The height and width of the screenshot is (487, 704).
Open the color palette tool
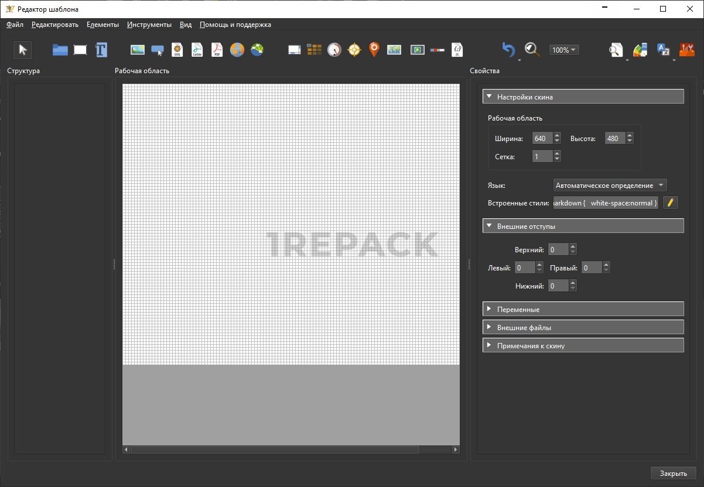click(x=640, y=50)
